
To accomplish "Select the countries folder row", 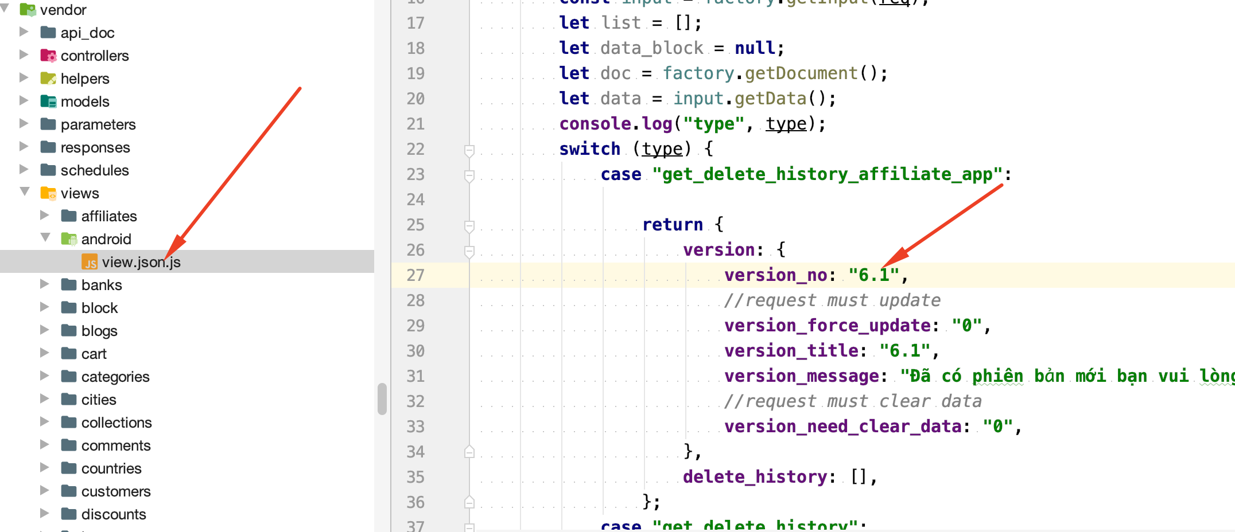I will coord(187,468).
